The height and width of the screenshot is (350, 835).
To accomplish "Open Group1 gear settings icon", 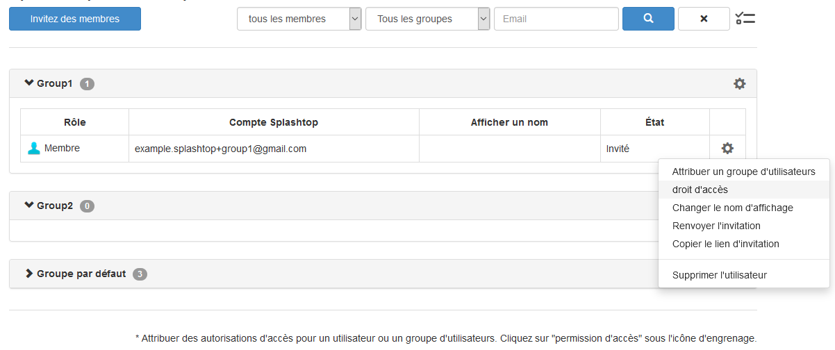I will point(740,83).
